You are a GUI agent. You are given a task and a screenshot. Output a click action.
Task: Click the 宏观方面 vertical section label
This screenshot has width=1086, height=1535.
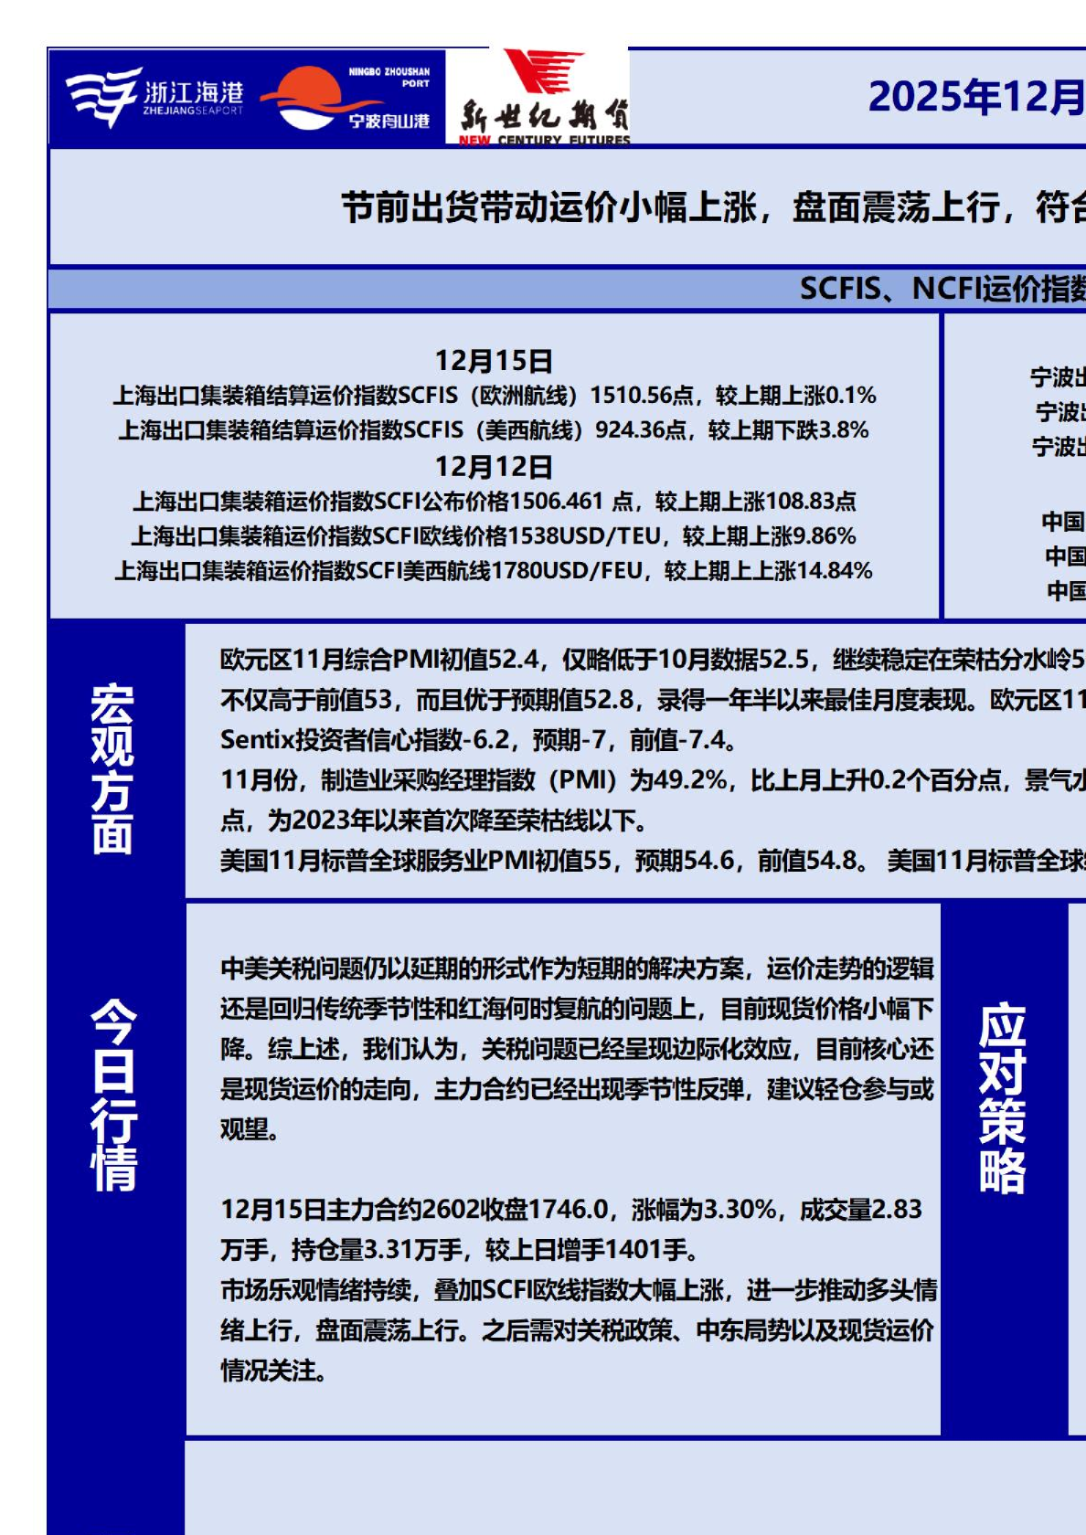[x=113, y=767]
